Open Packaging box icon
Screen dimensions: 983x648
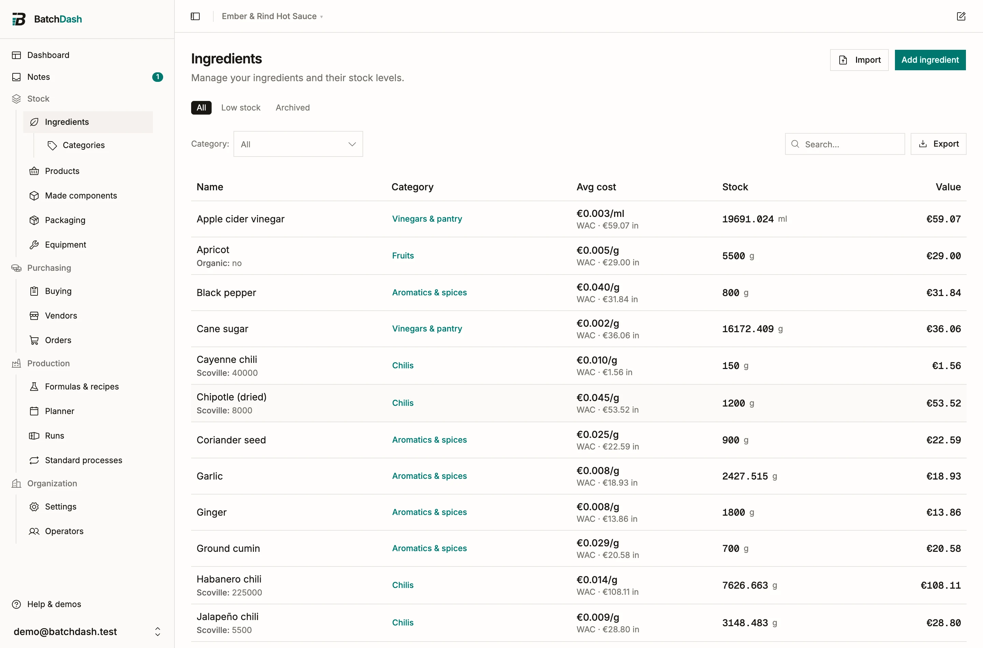34,220
